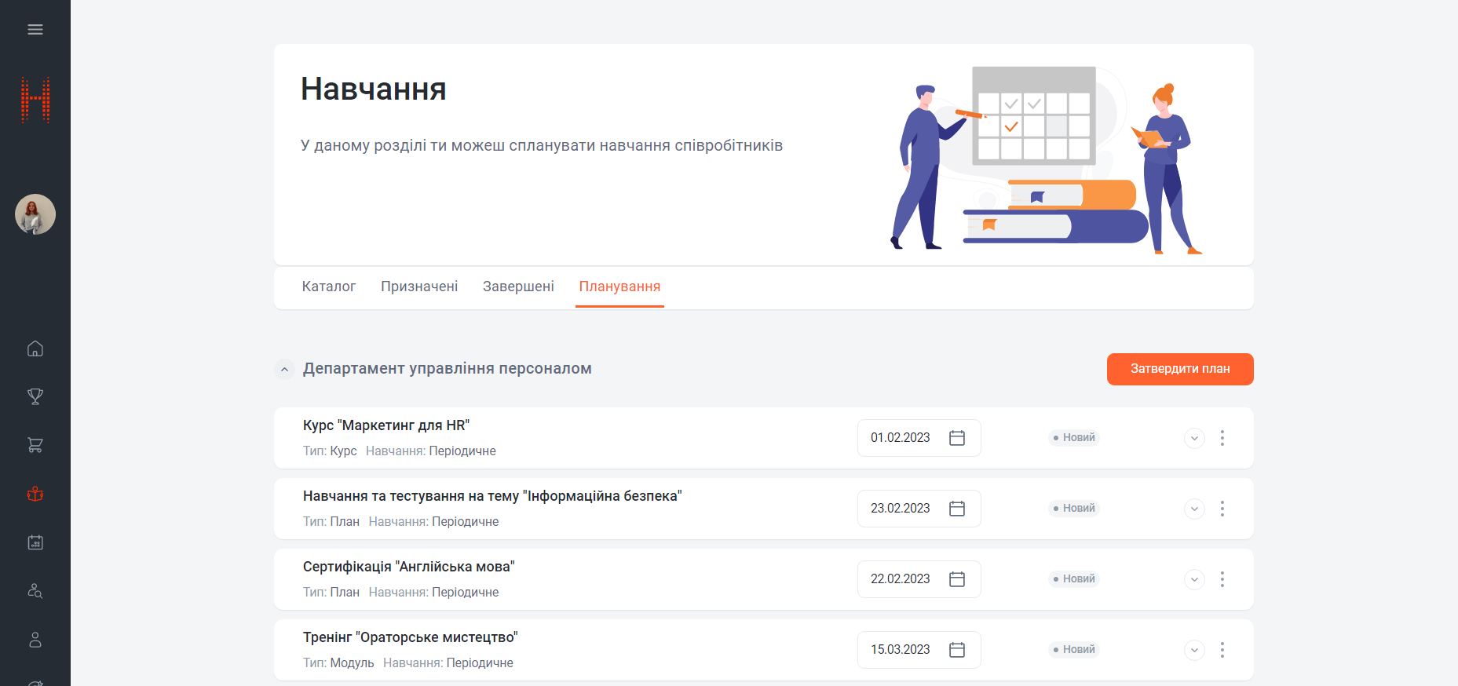Open the trophy achievements icon
Viewport: 1458px width, 686px height.
(x=35, y=396)
